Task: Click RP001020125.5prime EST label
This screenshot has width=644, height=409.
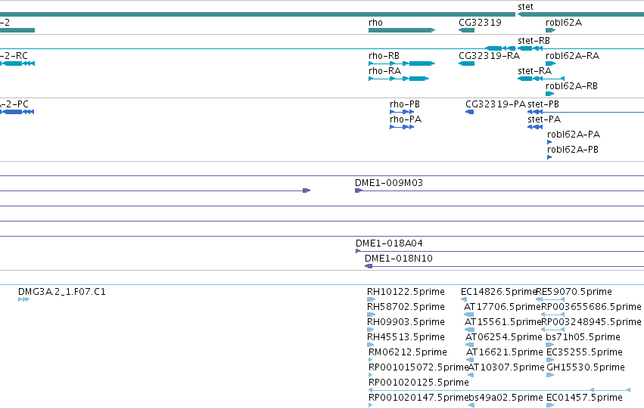Action: click(x=418, y=383)
